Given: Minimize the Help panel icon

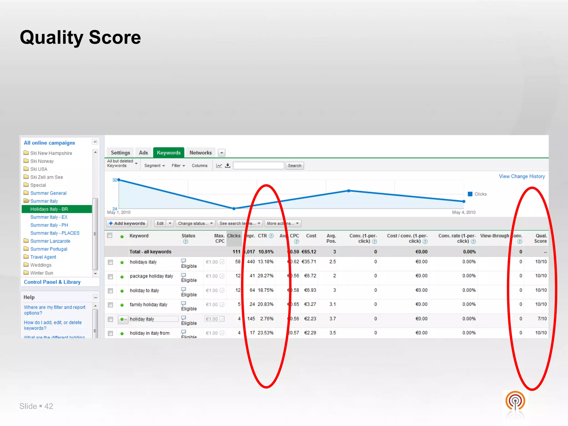Looking at the screenshot, I should point(95,297).
